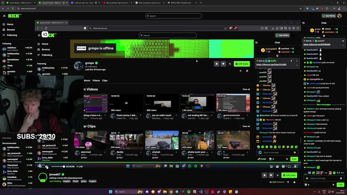Viewport: 347px width, 195px height.
Task: Click View all beside the Clips section
Action: click(246, 126)
